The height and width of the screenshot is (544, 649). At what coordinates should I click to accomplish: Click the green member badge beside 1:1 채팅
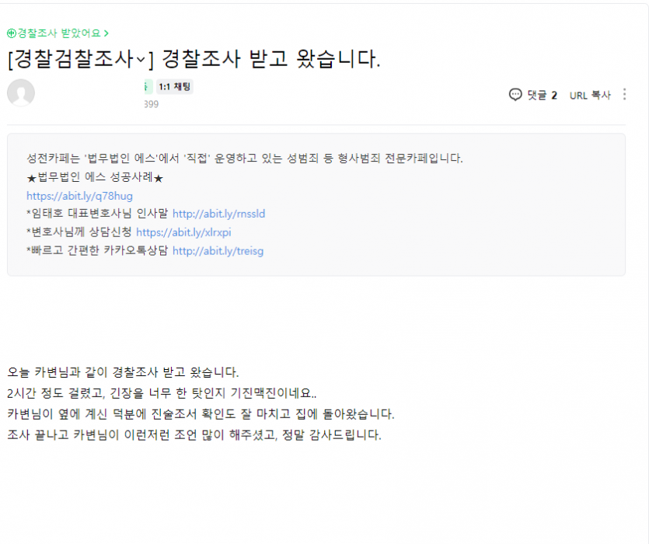tap(148, 86)
